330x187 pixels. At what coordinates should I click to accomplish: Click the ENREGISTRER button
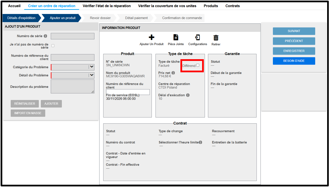coord(294,51)
